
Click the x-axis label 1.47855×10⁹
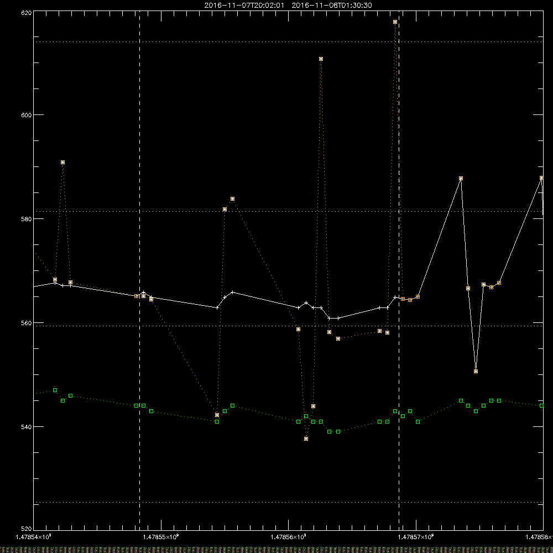[x=161, y=537]
